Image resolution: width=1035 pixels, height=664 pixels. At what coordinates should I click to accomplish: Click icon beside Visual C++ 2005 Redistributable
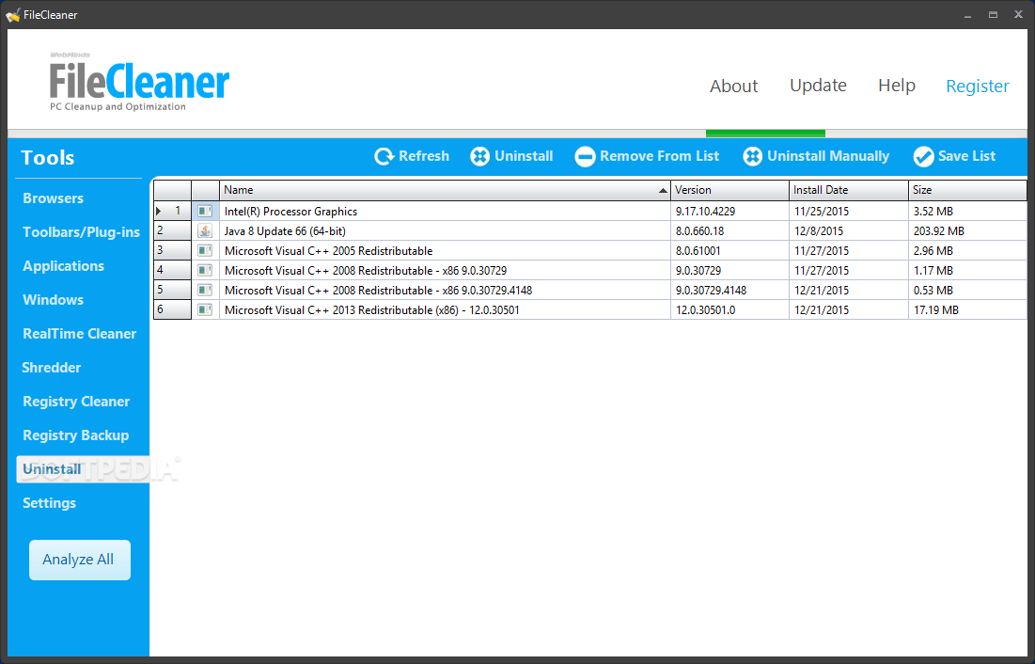click(x=205, y=250)
